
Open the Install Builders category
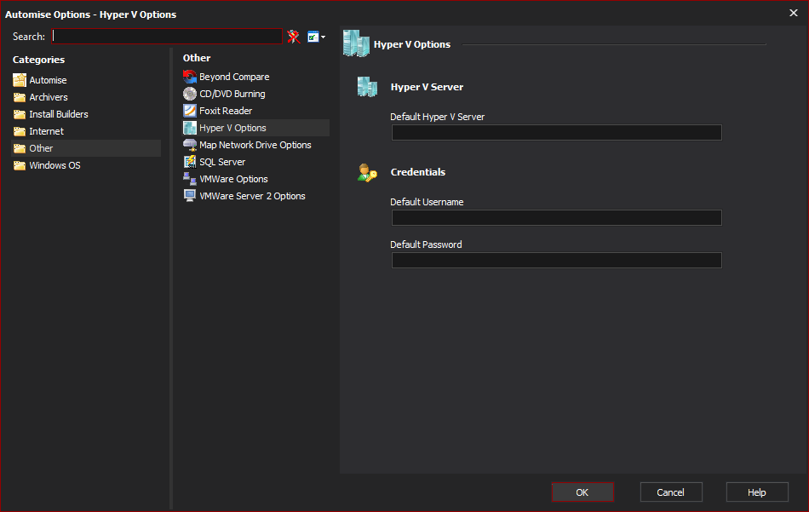tap(58, 114)
